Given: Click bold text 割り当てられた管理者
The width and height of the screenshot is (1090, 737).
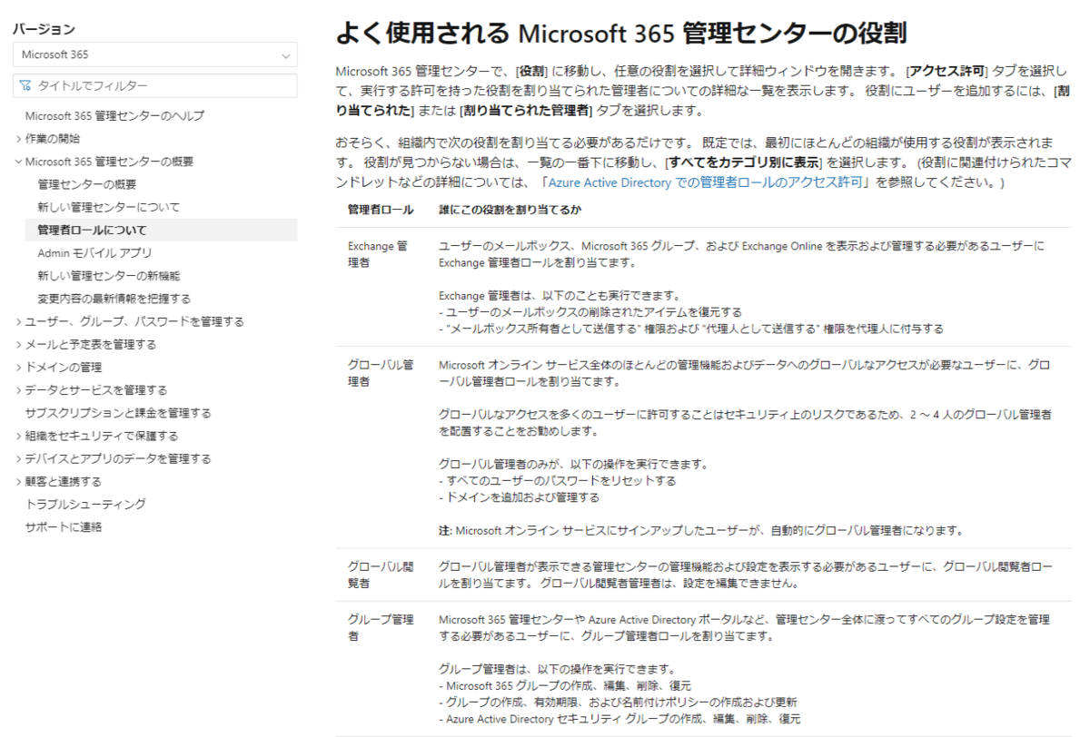Looking at the screenshot, I should pos(527,111).
